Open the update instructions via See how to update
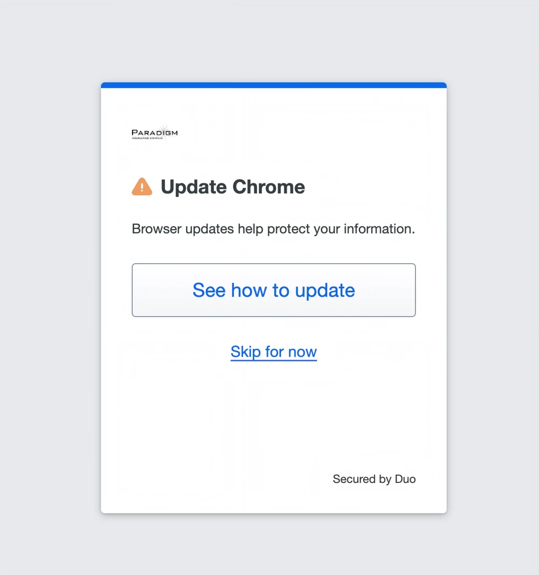 273,290
